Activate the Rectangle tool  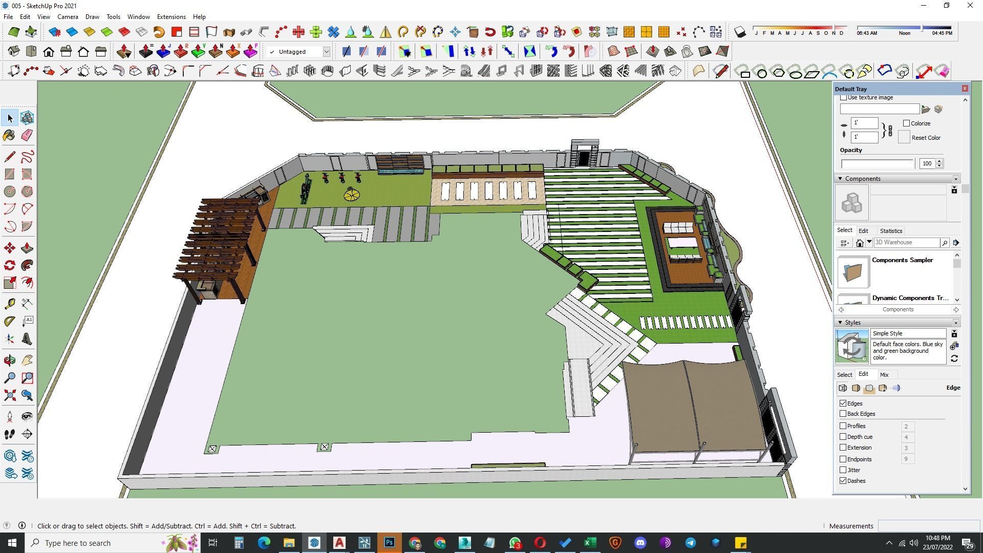click(10, 174)
